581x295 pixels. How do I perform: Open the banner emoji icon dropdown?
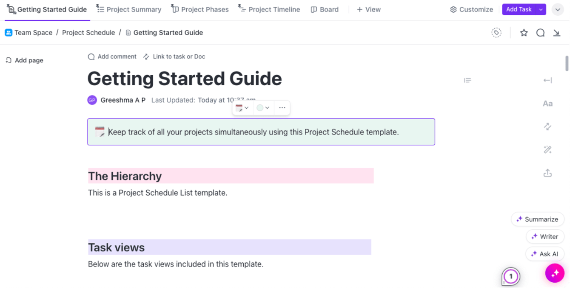(242, 108)
